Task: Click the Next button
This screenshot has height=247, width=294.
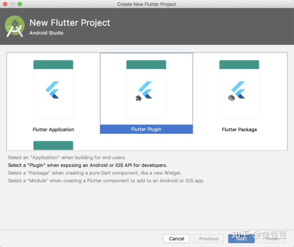Action: 241,238
